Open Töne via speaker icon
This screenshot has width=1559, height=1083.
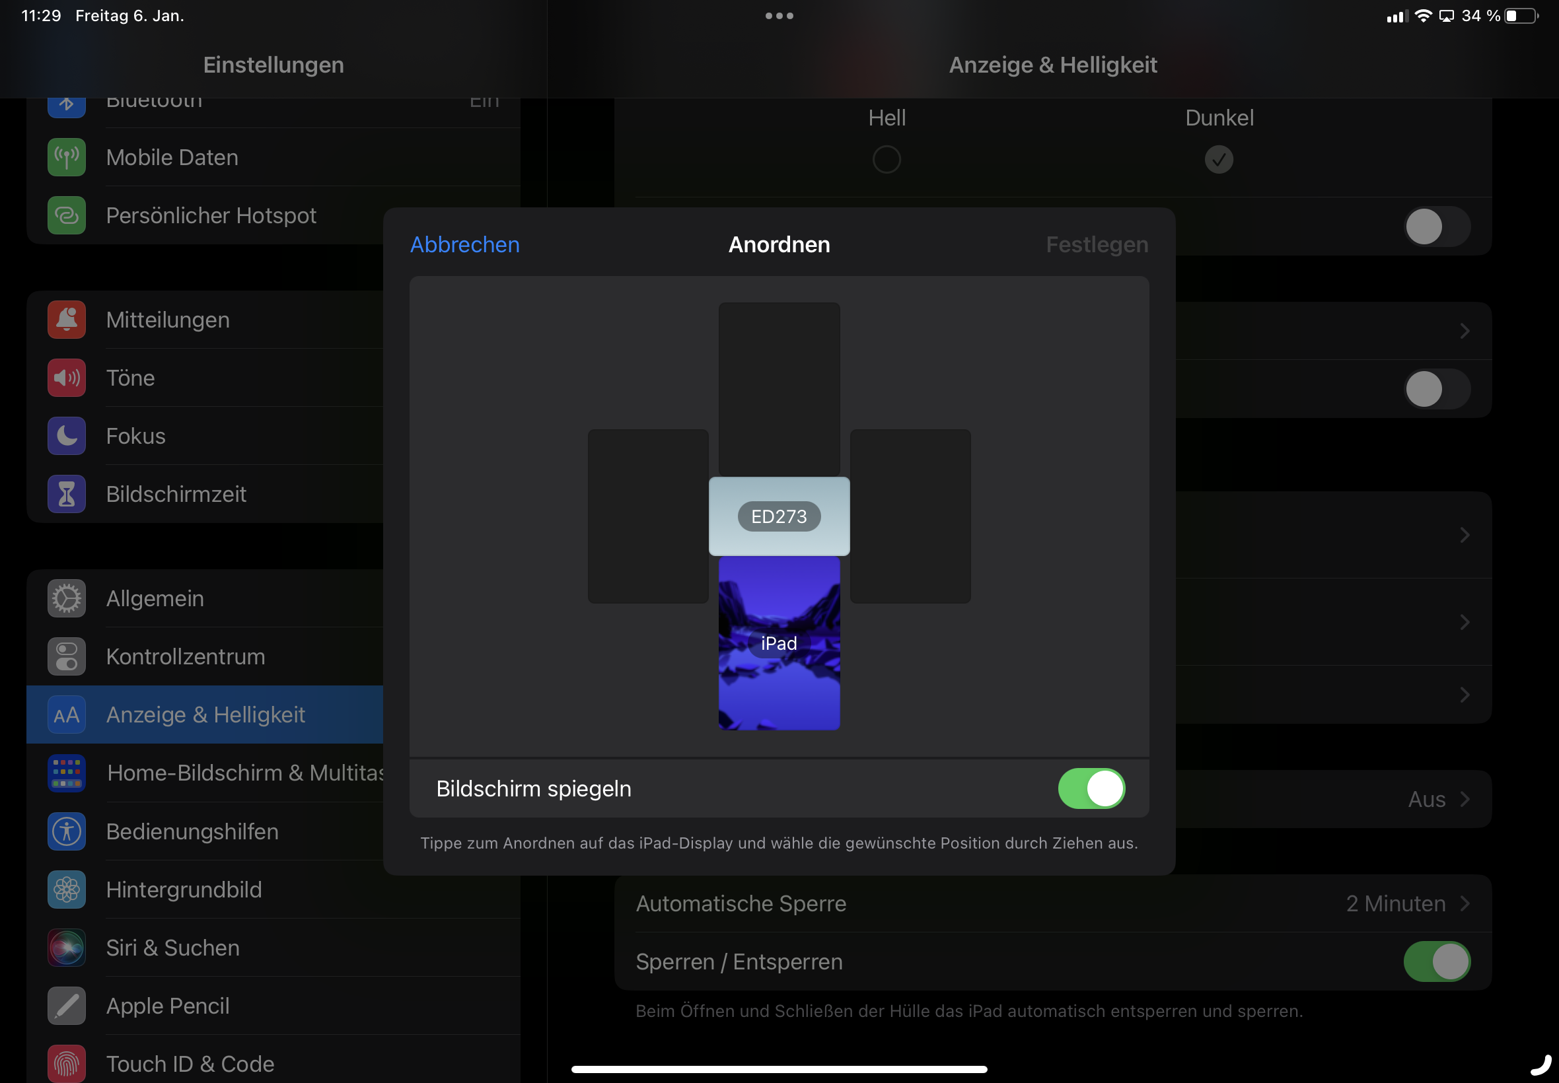click(x=67, y=378)
